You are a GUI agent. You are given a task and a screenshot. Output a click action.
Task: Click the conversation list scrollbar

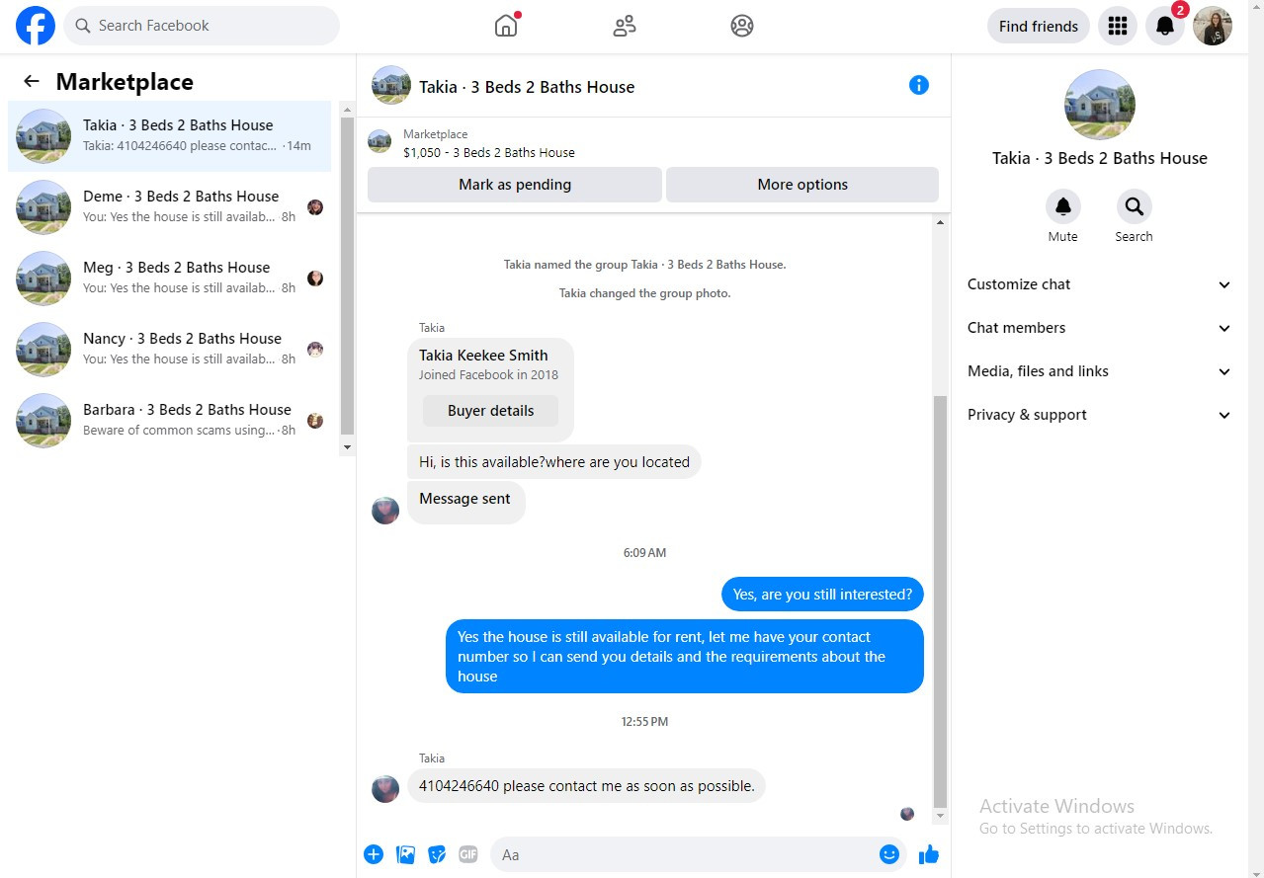(347, 277)
